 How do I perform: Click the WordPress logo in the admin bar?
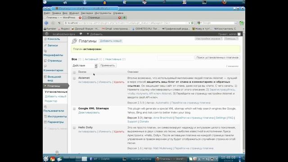(47, 34)
